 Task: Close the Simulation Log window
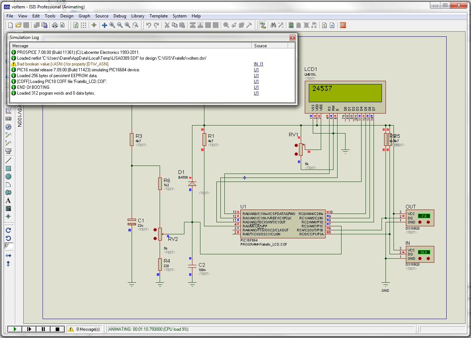click(x=292, y=37)
